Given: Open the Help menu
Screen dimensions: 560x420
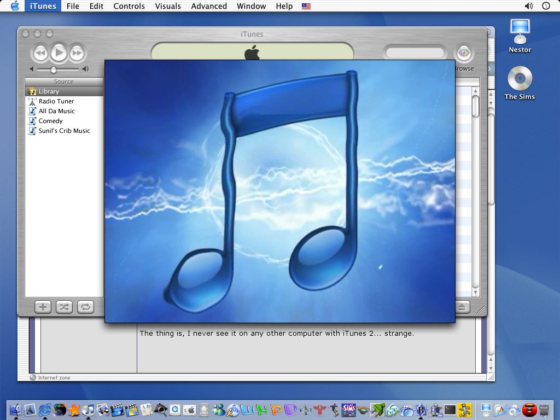Looking at the screenshot, I should (x=284, y=6).
